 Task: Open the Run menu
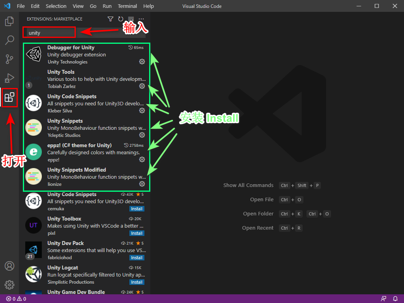pos(107,6)
